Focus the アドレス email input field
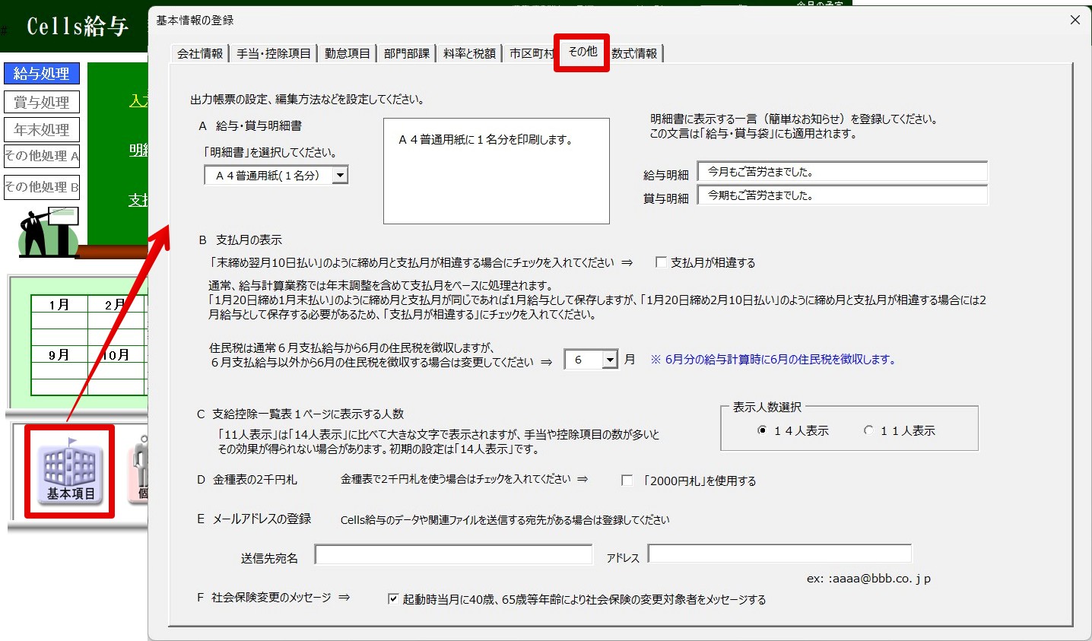 (779, 554)
